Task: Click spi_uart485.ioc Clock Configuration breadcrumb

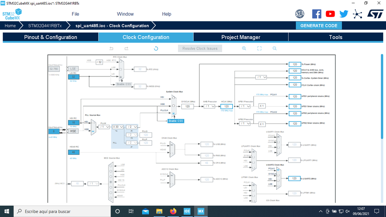Action: click(112, 26)
